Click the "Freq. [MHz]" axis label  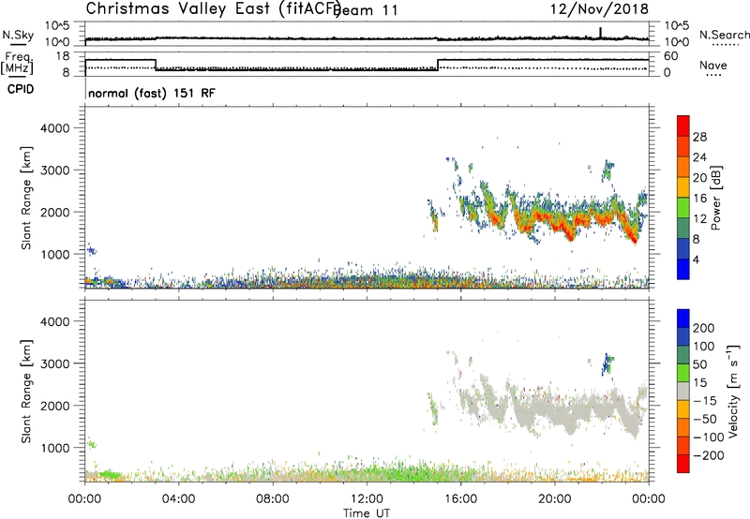tap(17, 63)
